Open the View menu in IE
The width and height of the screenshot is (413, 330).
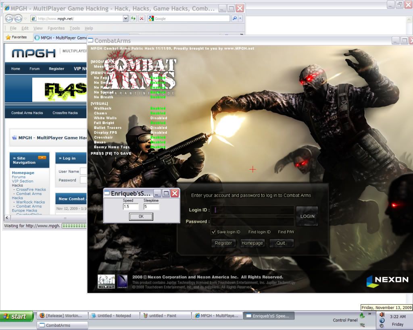pyautogui.click(x=38, y=28)
